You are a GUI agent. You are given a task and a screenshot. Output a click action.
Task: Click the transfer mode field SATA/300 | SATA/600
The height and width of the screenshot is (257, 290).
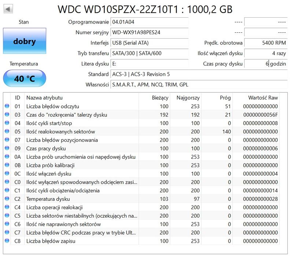click(150, 53)
